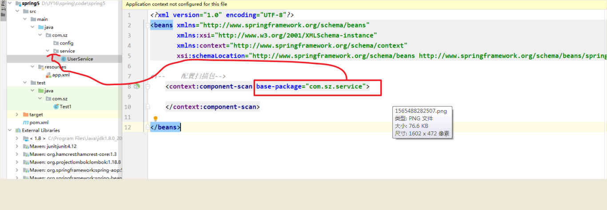Screen dimensions: 607x210
Task: Collapse the java folder under main
Action: [x=32, y=28]
